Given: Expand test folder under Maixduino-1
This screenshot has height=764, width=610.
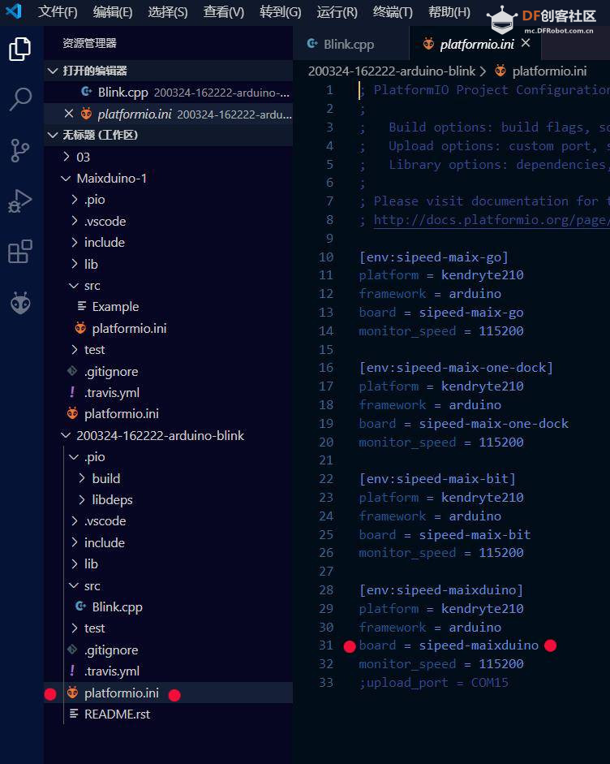Looking at the screenshot, I should [x=169, y=350].
